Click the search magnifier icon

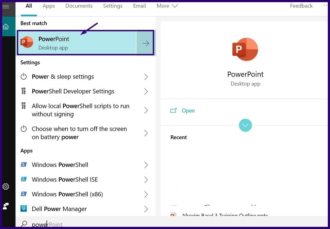point(24,224)
